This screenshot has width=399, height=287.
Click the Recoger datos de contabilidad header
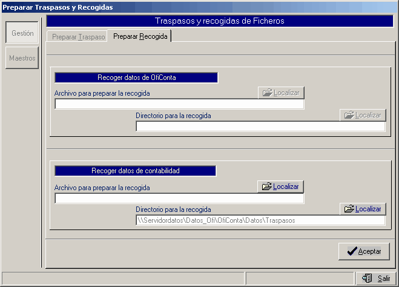(x=136, y=171)
